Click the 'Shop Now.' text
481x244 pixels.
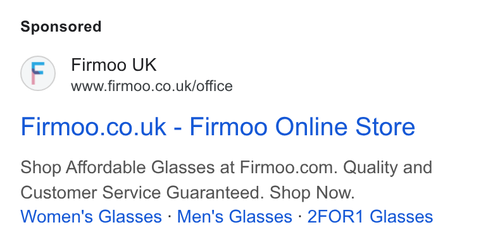312,193
